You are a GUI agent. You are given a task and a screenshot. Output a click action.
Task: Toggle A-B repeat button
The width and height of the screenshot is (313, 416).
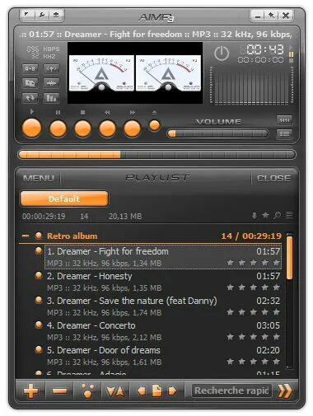click(30, 68)
